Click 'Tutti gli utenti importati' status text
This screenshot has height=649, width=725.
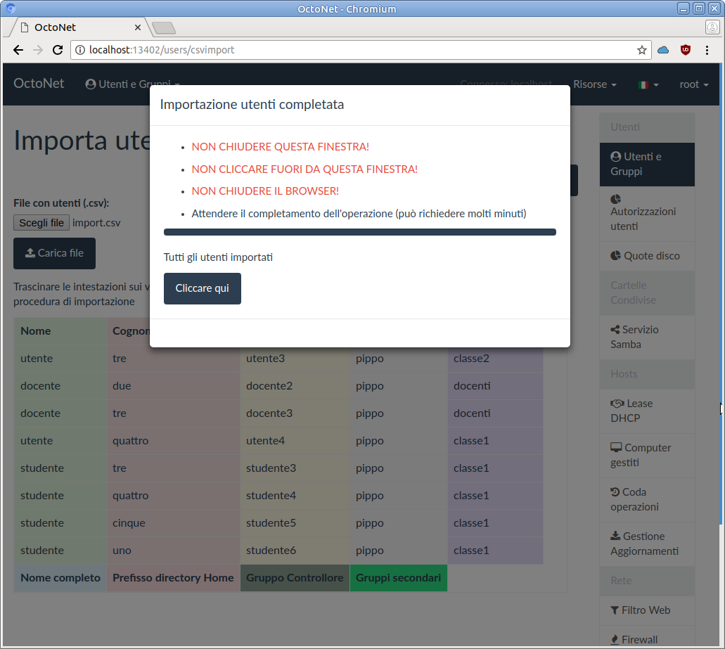pos(218,257)
